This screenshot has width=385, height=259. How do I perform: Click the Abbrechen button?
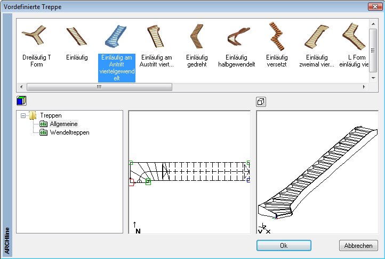358,246
